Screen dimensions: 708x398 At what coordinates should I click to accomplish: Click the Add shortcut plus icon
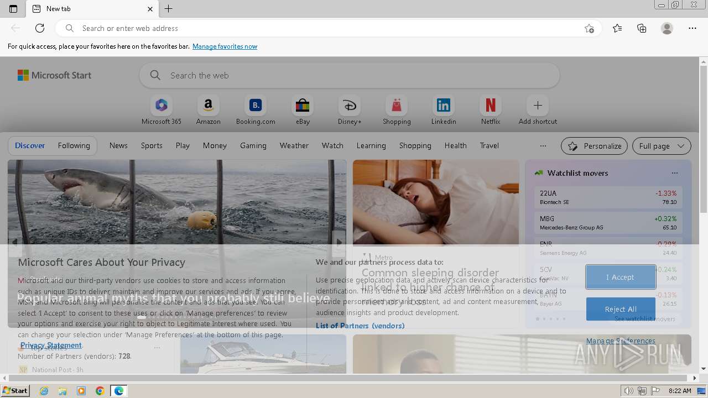pyautogui.click(x=538, y=105)
